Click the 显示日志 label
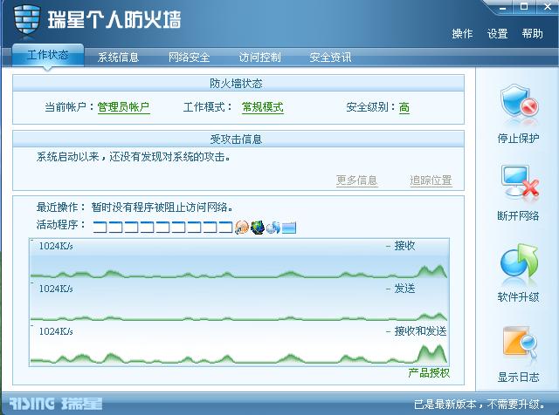The image size is (559, 415). coord(518,378)
